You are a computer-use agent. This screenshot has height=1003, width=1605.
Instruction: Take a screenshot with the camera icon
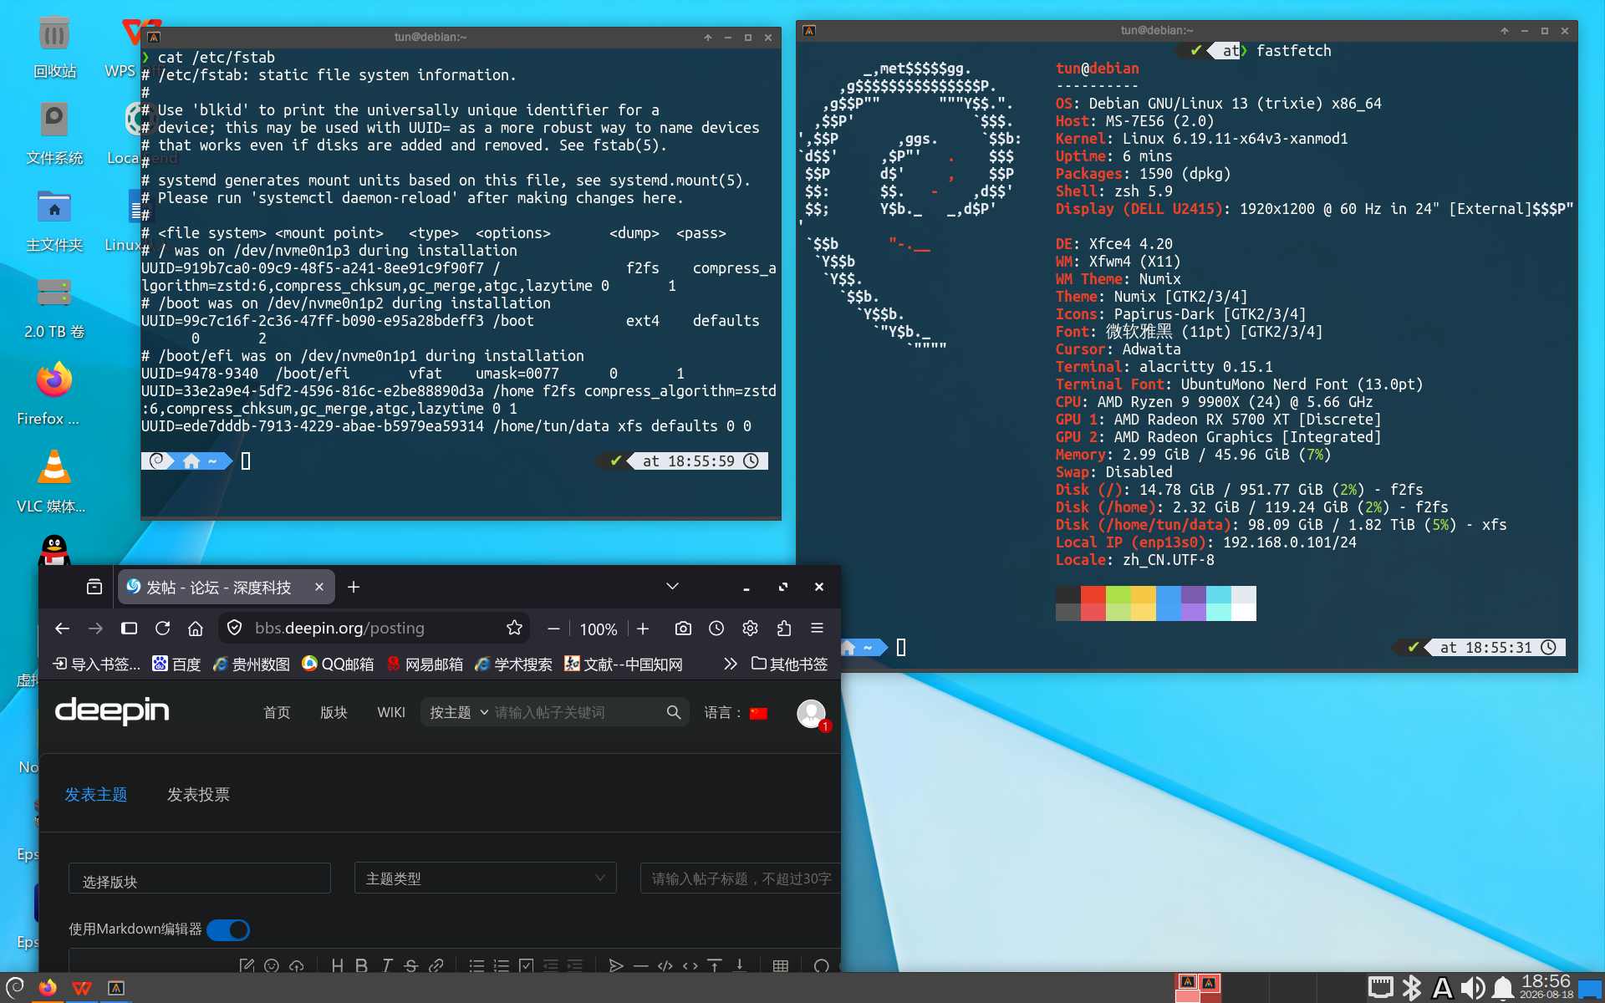tap(683, 629)
